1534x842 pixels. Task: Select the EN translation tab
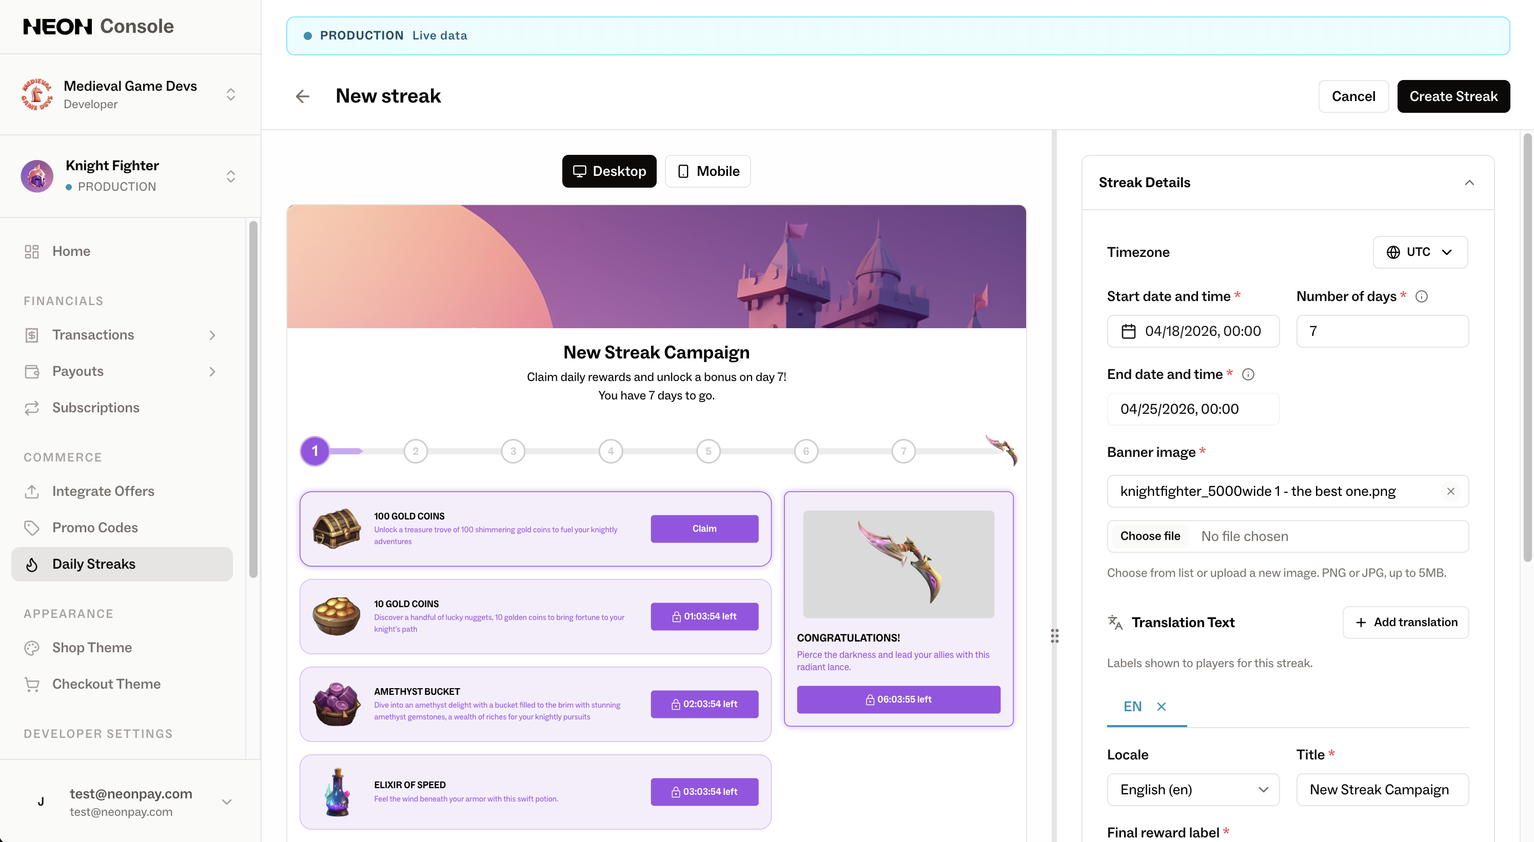(x=1132, y=707)
